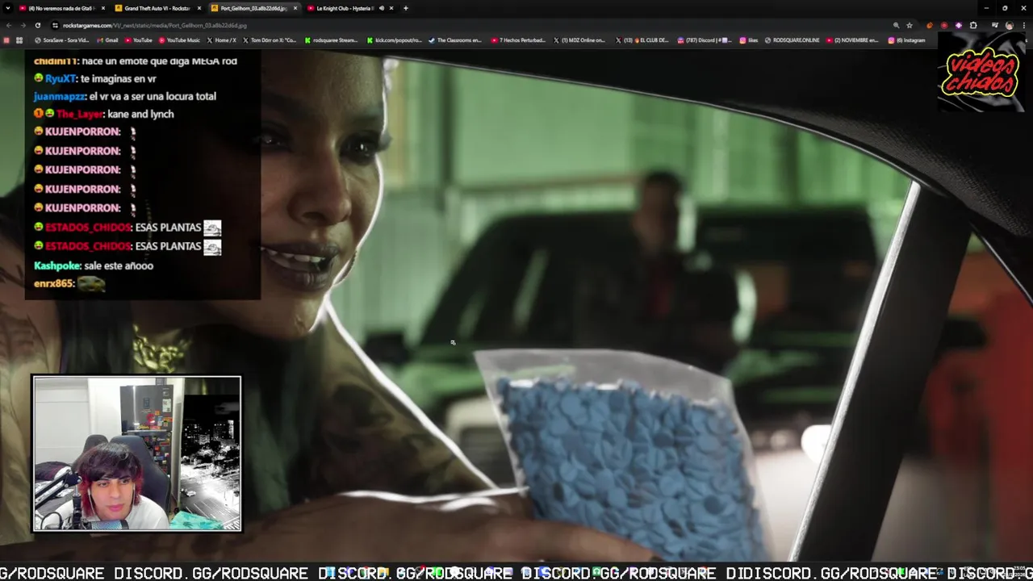The height and width of the screenshot is (581, 1033).
Task: Open the media control button in toolbar
Action: [994, 25]
